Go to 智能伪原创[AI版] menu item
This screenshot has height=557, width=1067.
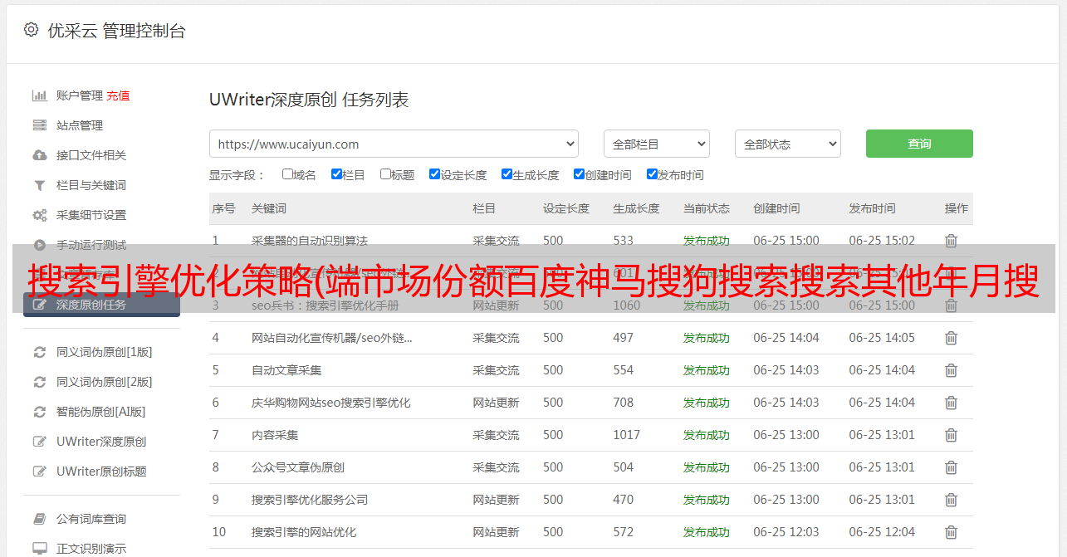pos(100,412)
